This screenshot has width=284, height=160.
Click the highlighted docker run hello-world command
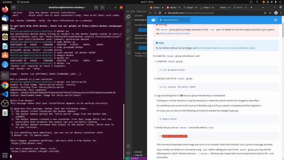(174, 136)
